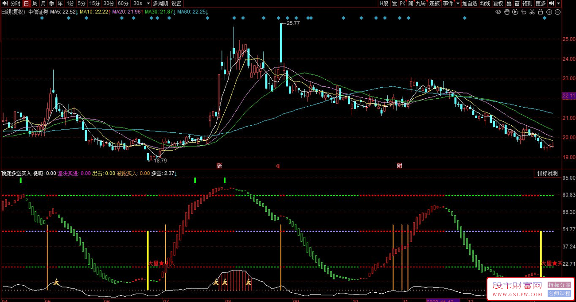This screenshot has height=302, width=576.
Task: Click the 指标说明 indicator description button
Action: tap(548, 173)
